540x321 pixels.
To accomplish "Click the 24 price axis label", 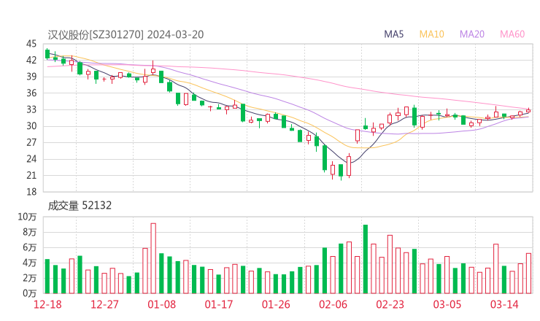I will [31, 159].
